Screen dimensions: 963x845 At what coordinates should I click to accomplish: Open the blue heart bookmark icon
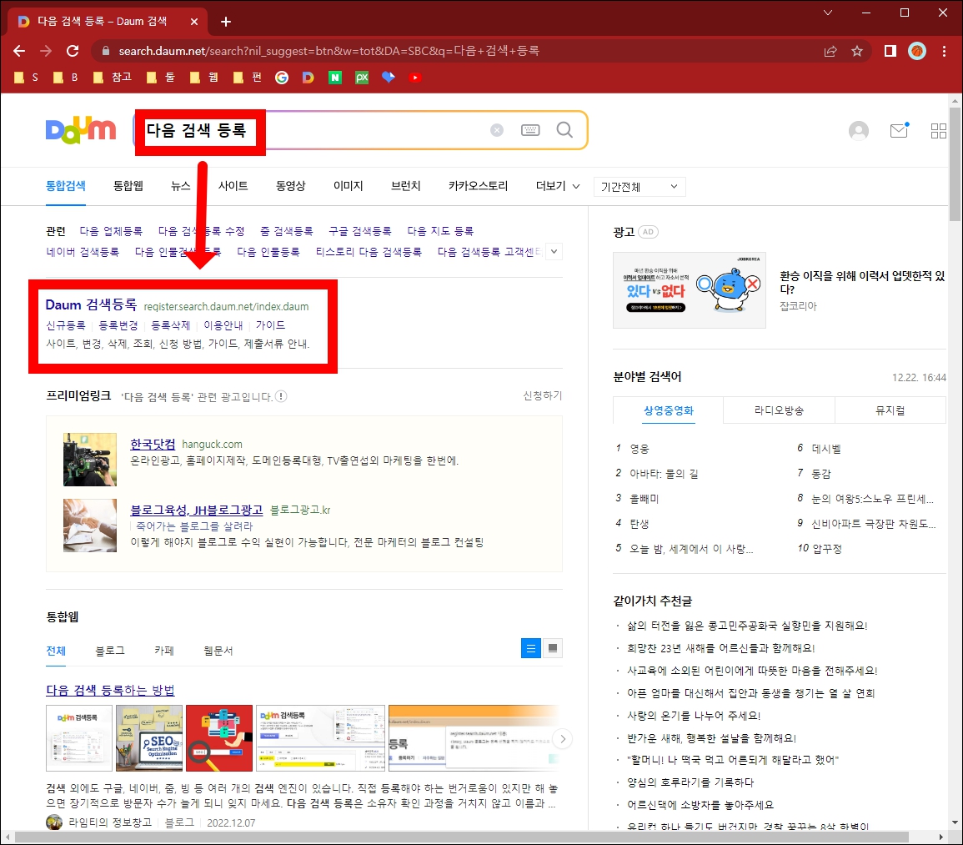point(389,78)
